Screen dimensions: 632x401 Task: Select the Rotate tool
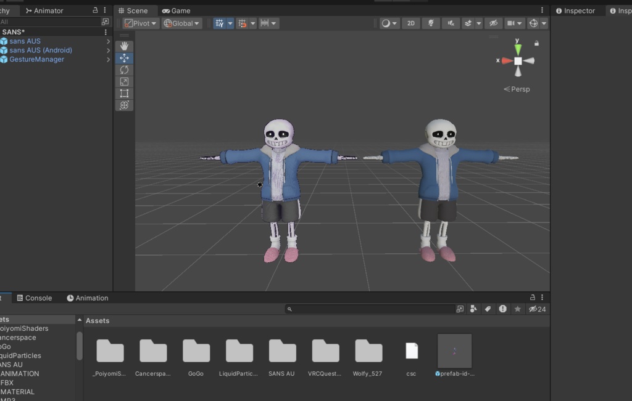coord(125,70)
